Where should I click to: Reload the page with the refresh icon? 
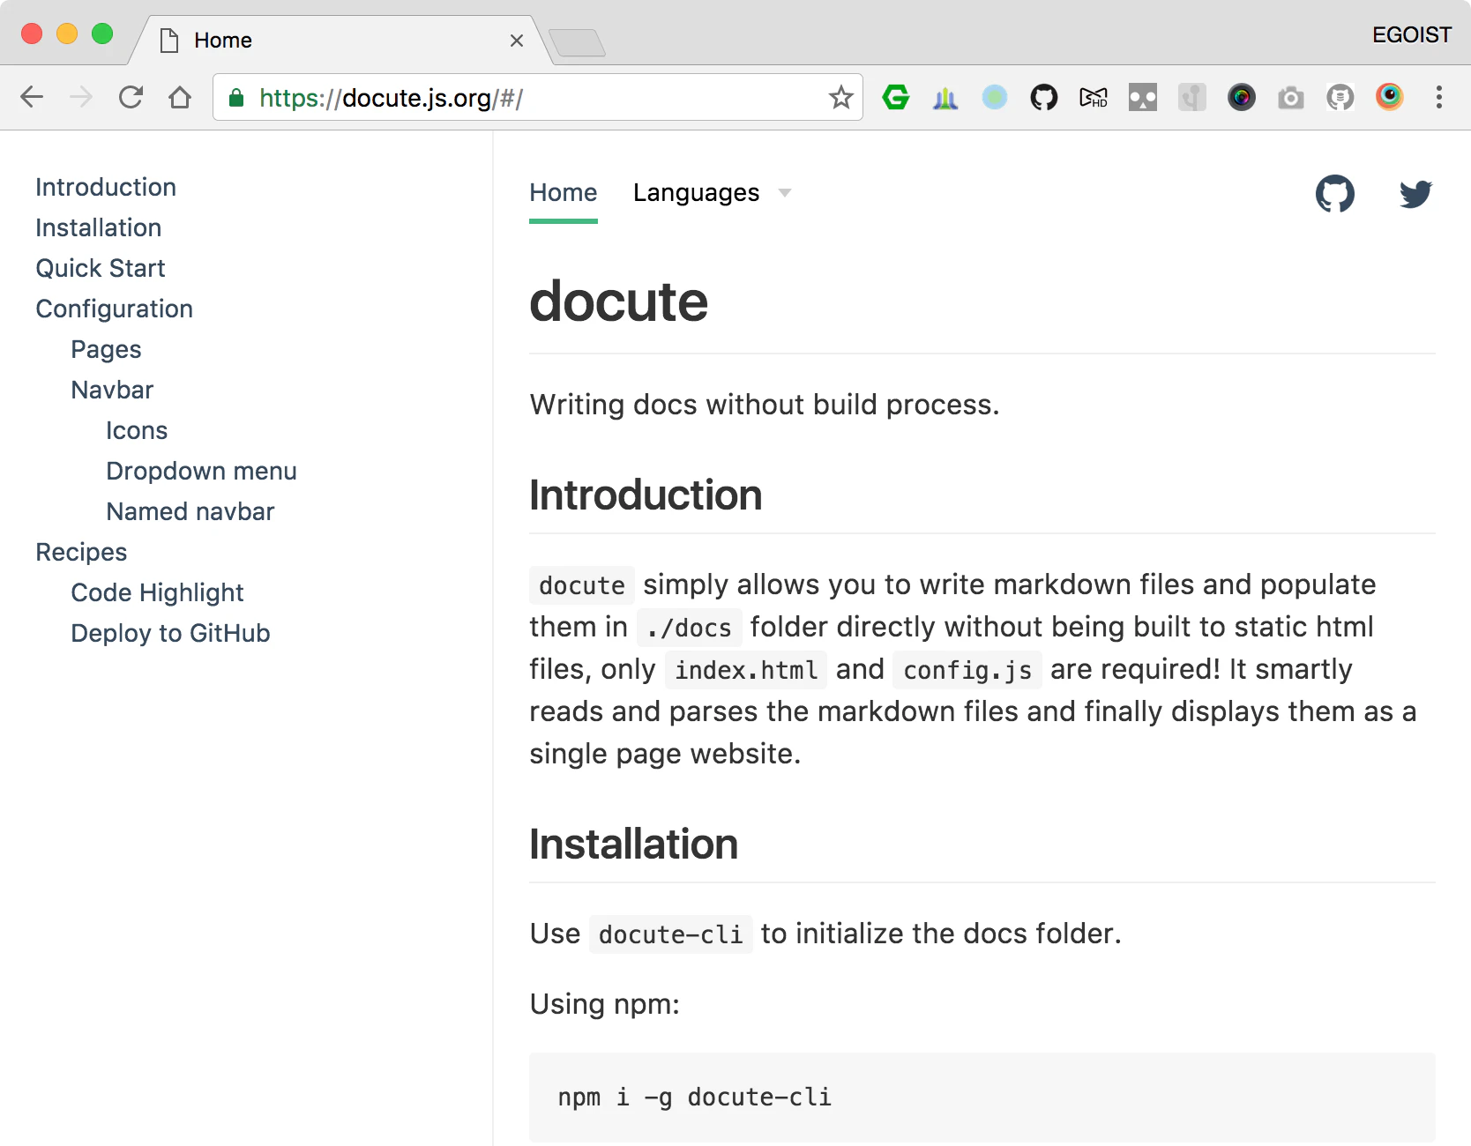click(131, 97)
